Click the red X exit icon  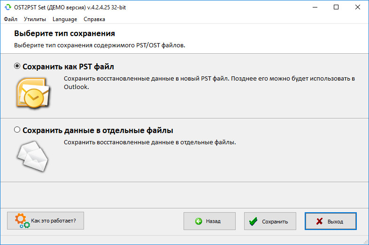(x=319, y=221)
